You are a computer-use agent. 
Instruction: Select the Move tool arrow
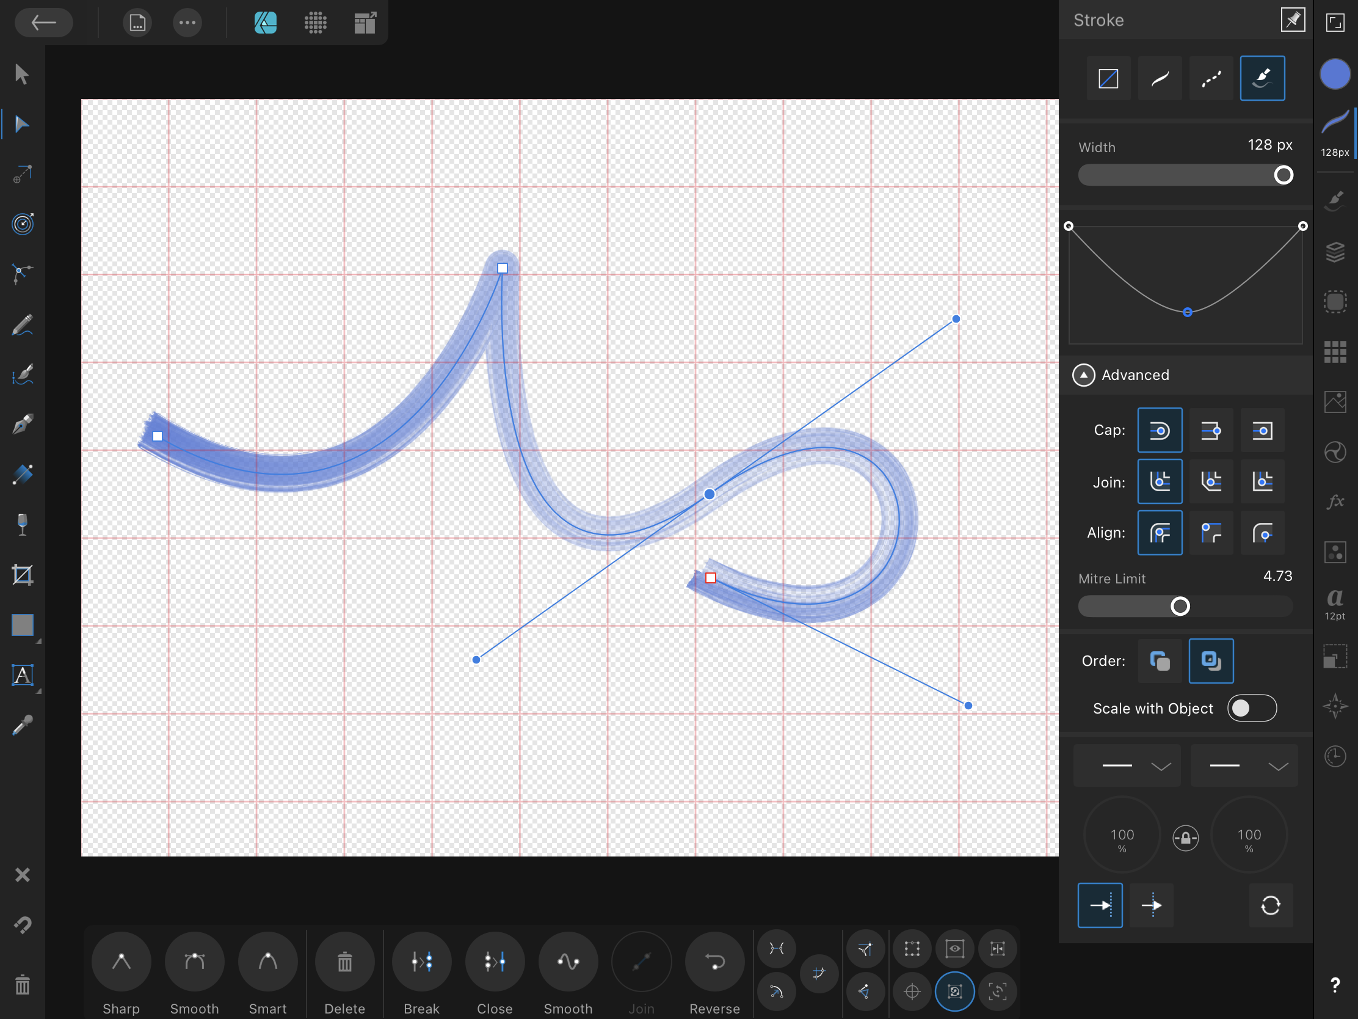22,75
